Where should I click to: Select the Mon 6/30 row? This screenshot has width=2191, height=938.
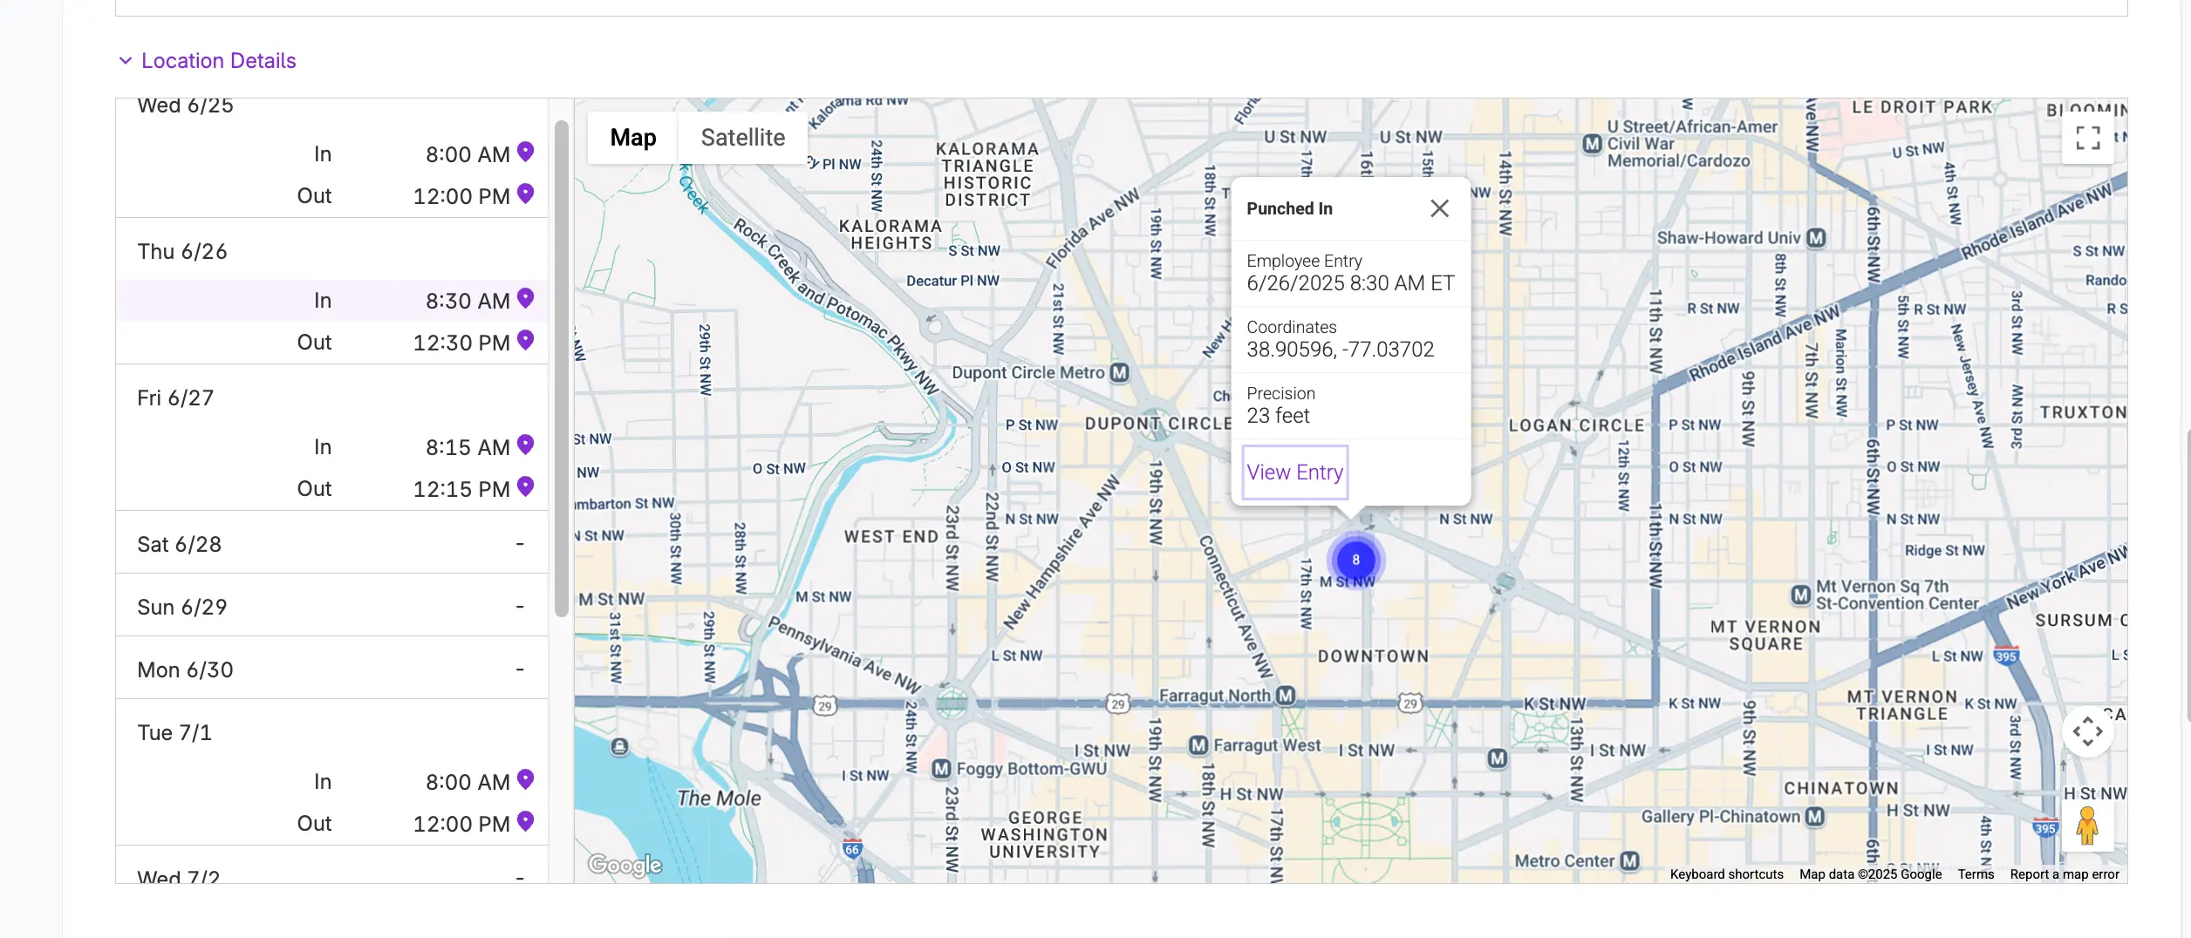pos(332,670)
